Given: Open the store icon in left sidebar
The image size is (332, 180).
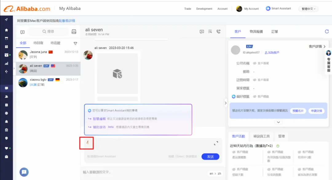Looking at the screenshot, I should pos(6,38).
